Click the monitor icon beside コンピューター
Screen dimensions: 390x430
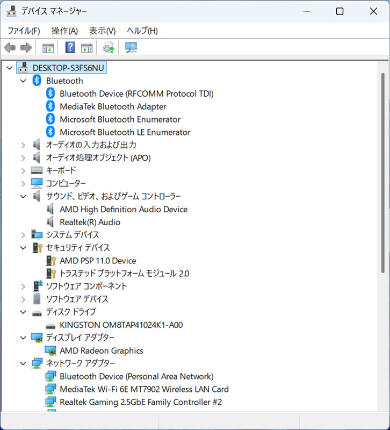[x=37, y=183]
